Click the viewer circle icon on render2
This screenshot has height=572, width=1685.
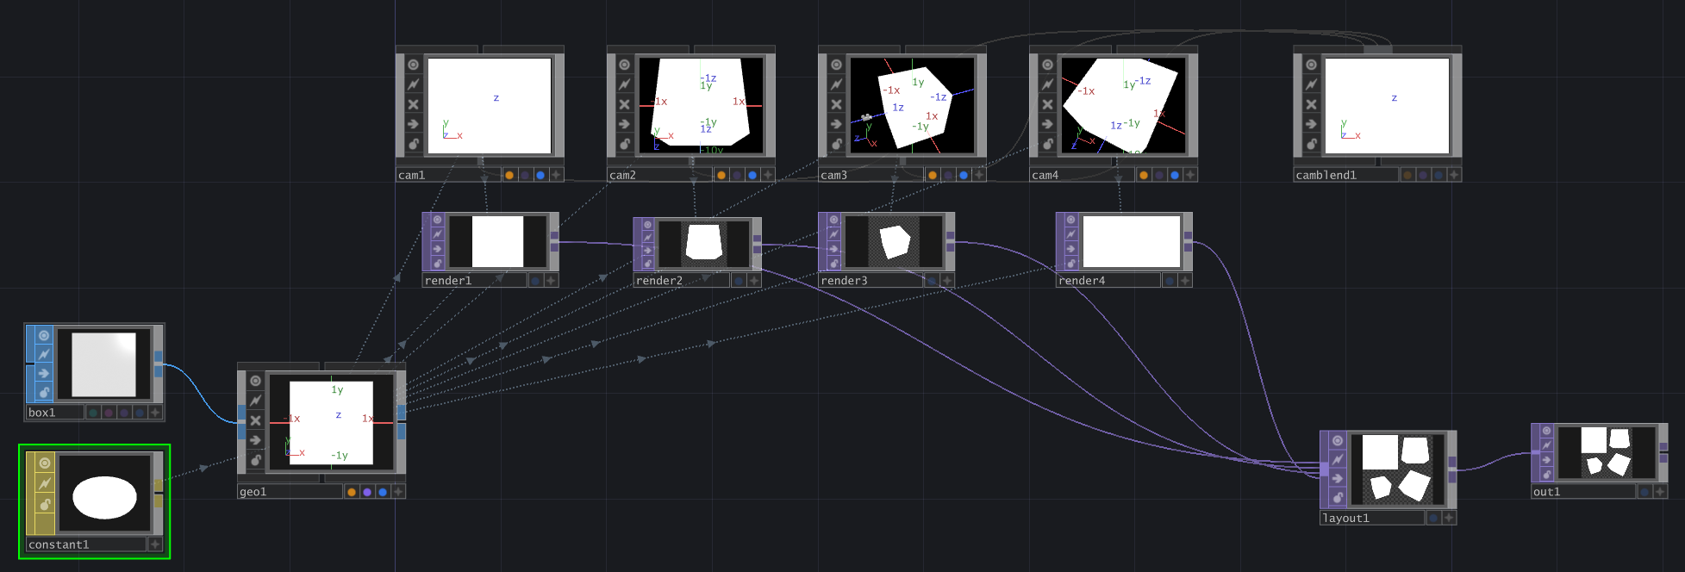pyautogui.click(x=647, y=225)
